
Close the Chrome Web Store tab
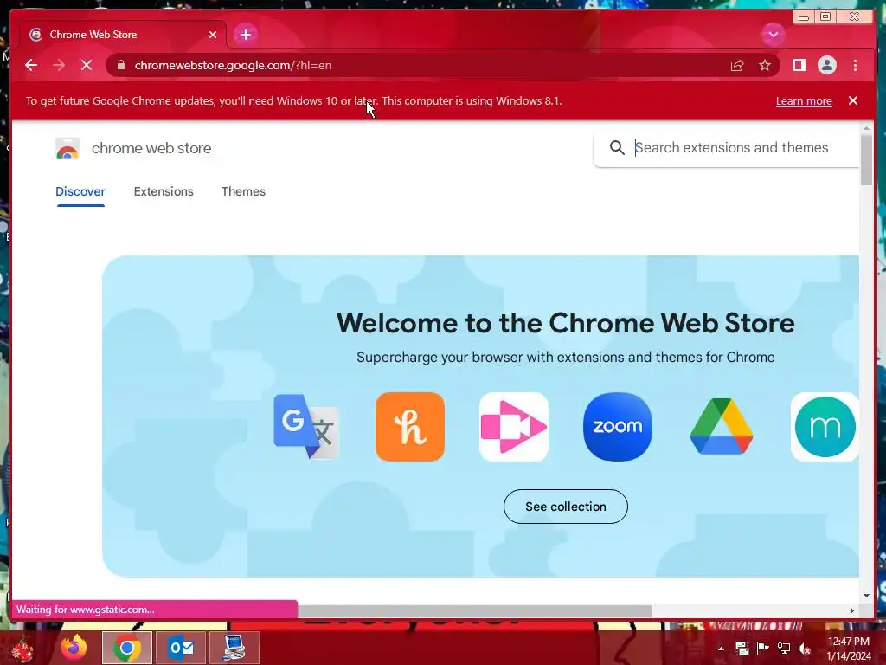213,35
